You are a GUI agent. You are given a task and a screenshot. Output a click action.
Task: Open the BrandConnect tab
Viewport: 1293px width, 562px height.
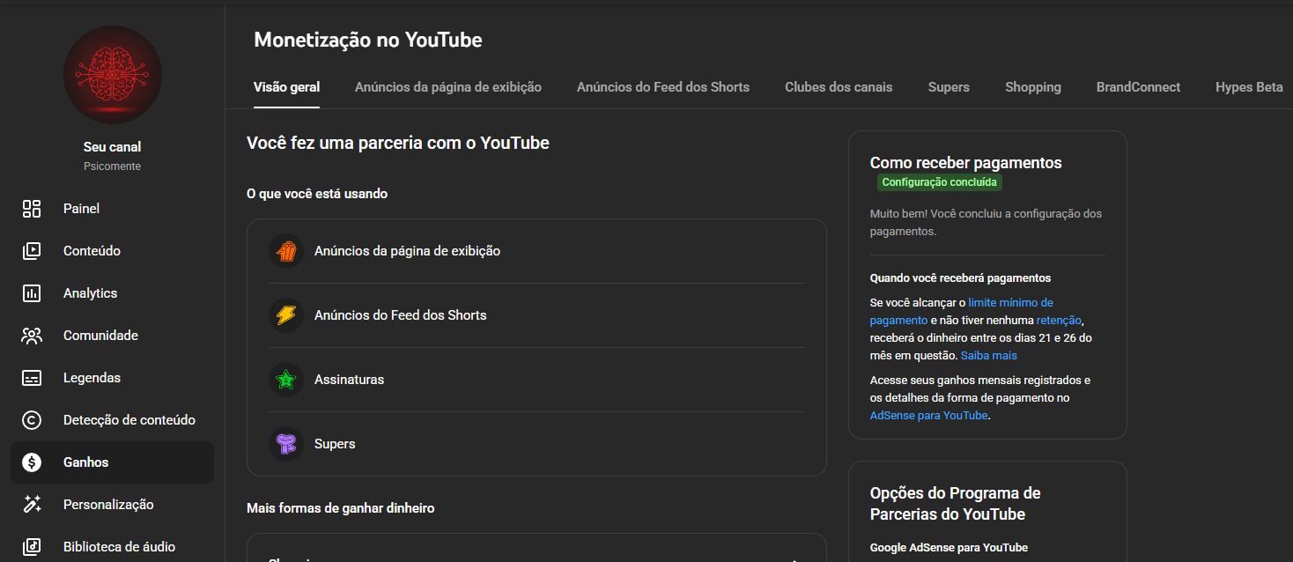[1138, 87]
